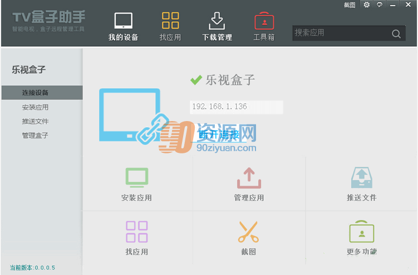Open the 下载管理 download icon
Viewport: 418px width, 275px height.
217,21
